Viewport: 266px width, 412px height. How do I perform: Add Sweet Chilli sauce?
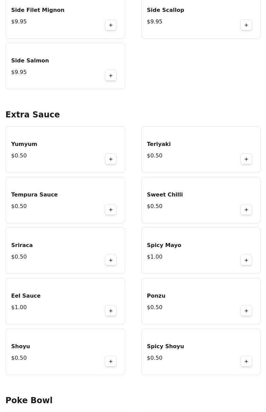tap(246, 209)
